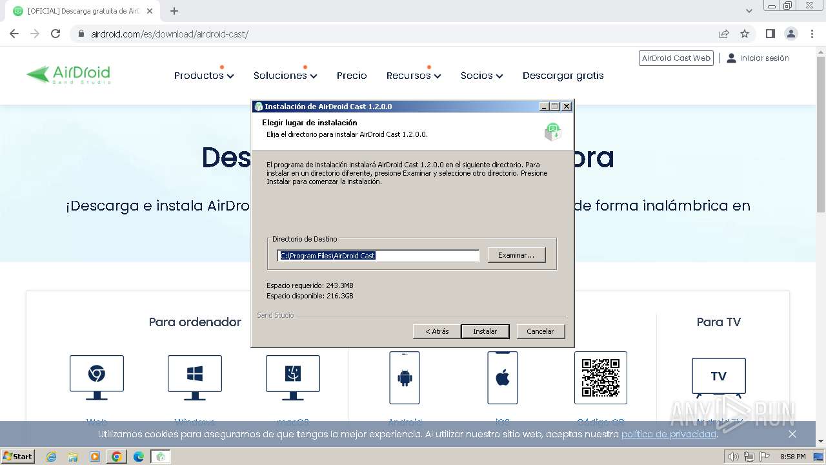826x465 pixels.
Task: Click the Espacio requerido 243.3MB text
Action: click(x=310, y=285)
